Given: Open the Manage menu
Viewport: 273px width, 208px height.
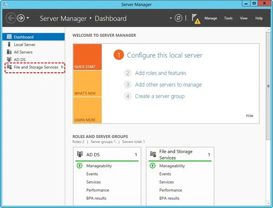Looking at the screenshot, I should pyautogui.click(x=211, y=18).
